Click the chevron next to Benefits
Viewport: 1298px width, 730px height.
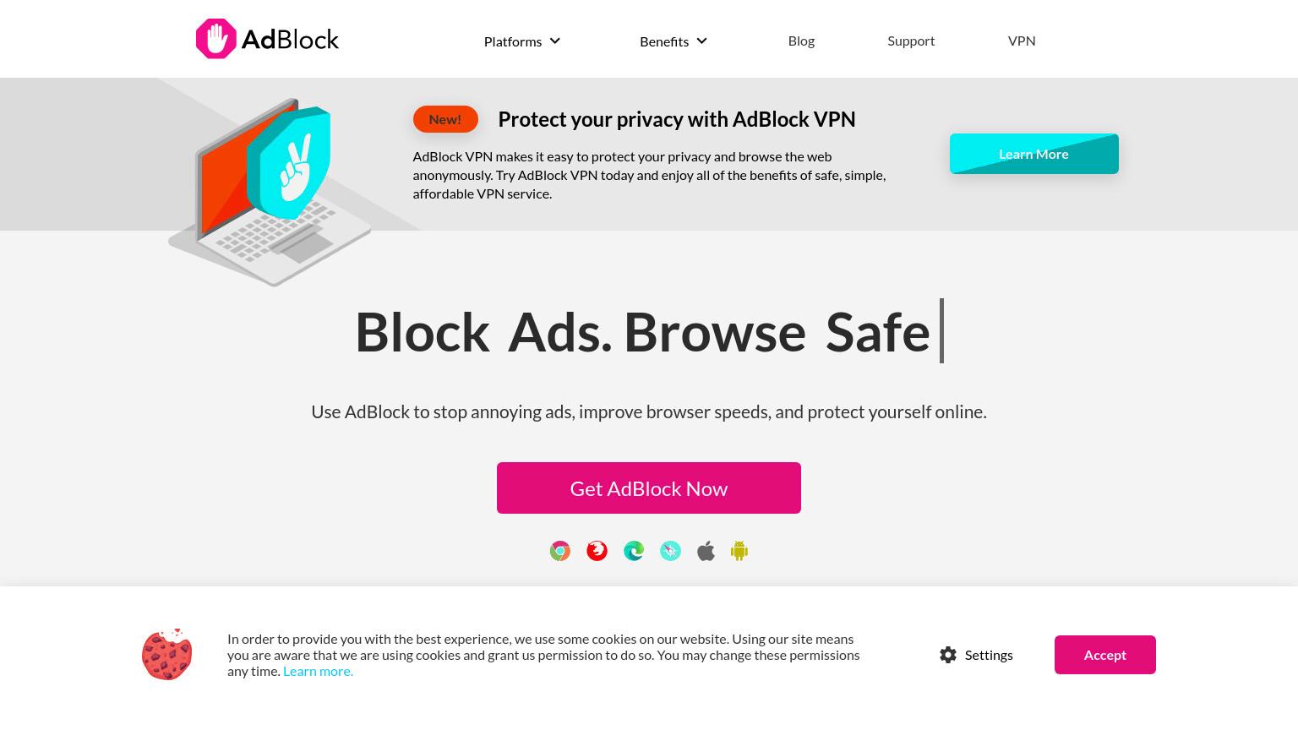(701, 41)
